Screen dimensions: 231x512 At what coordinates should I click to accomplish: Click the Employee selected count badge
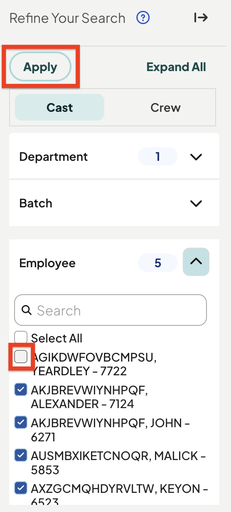(x=157, y=263)
